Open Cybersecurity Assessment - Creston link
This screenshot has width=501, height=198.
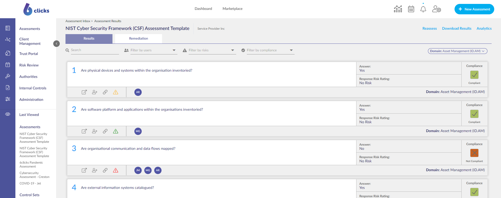(x=34, y=175)
